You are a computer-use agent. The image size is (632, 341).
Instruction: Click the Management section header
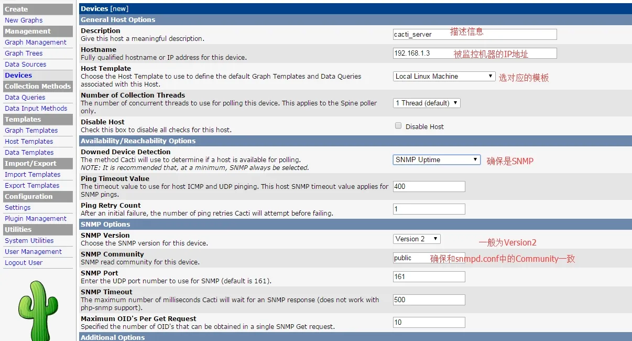pos(38,31)
